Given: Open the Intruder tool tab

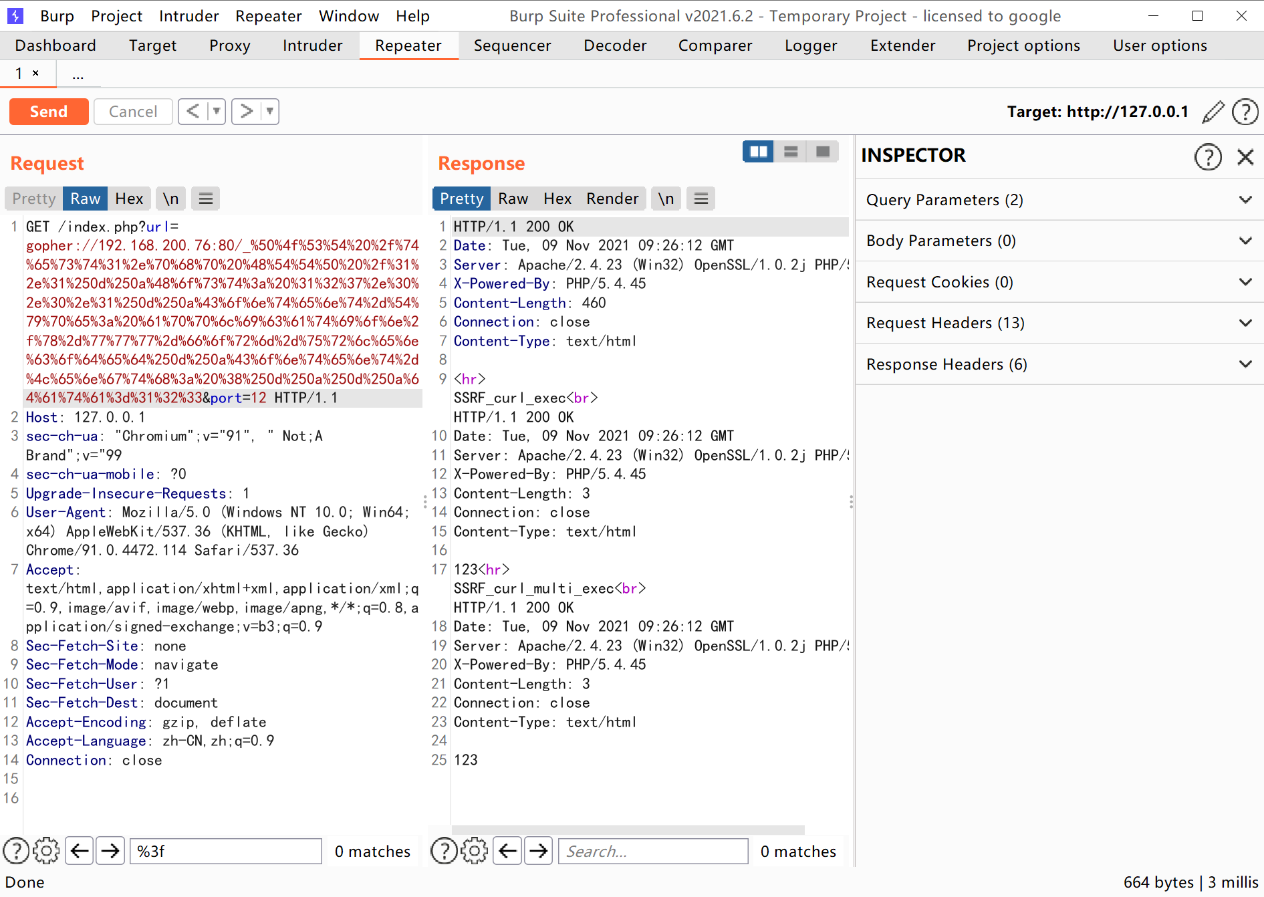Looking at the screenshot, I should point(313,45).
